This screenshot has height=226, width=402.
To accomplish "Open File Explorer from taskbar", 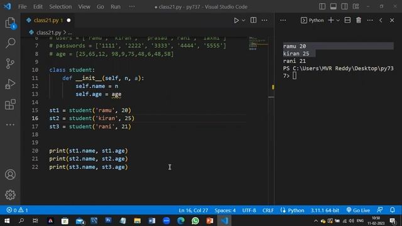I will (138, 220).
